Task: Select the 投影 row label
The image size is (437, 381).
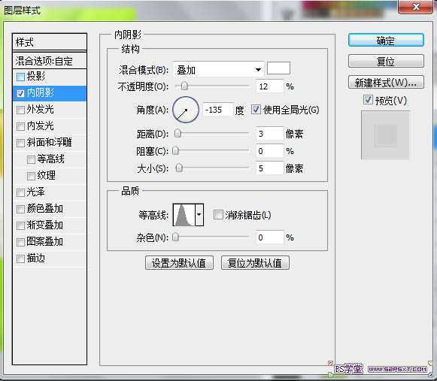Action: pyautogui.click(x=36, y=76)
